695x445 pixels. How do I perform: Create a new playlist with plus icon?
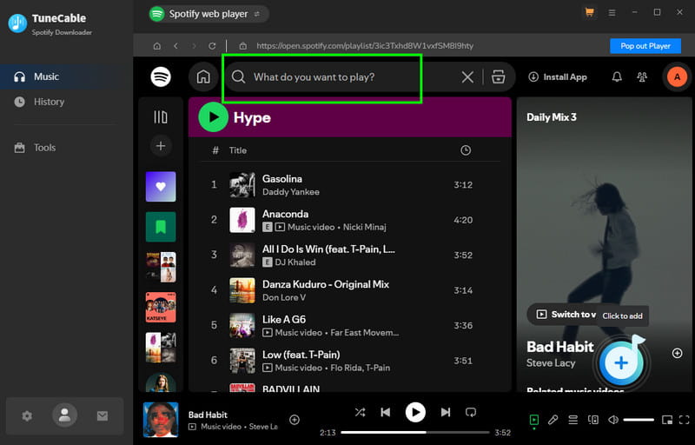161,146
